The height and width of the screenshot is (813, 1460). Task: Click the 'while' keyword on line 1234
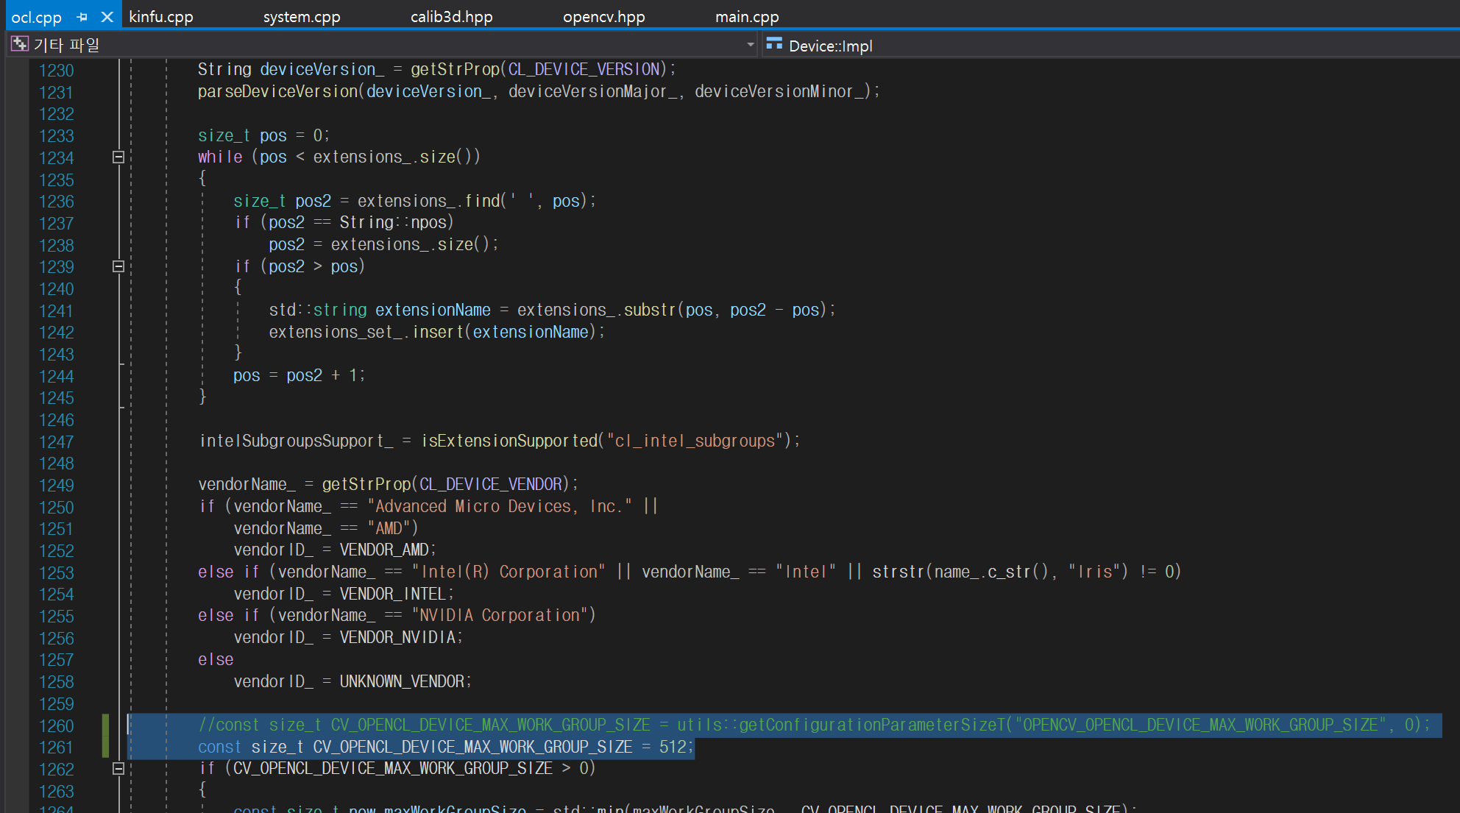[x=220, y=157]
